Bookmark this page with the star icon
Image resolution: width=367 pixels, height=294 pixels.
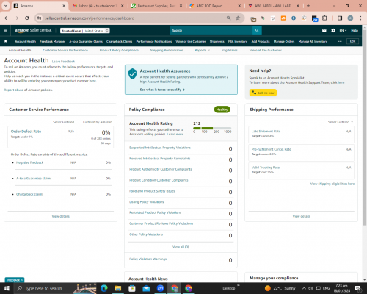point(238,18)
